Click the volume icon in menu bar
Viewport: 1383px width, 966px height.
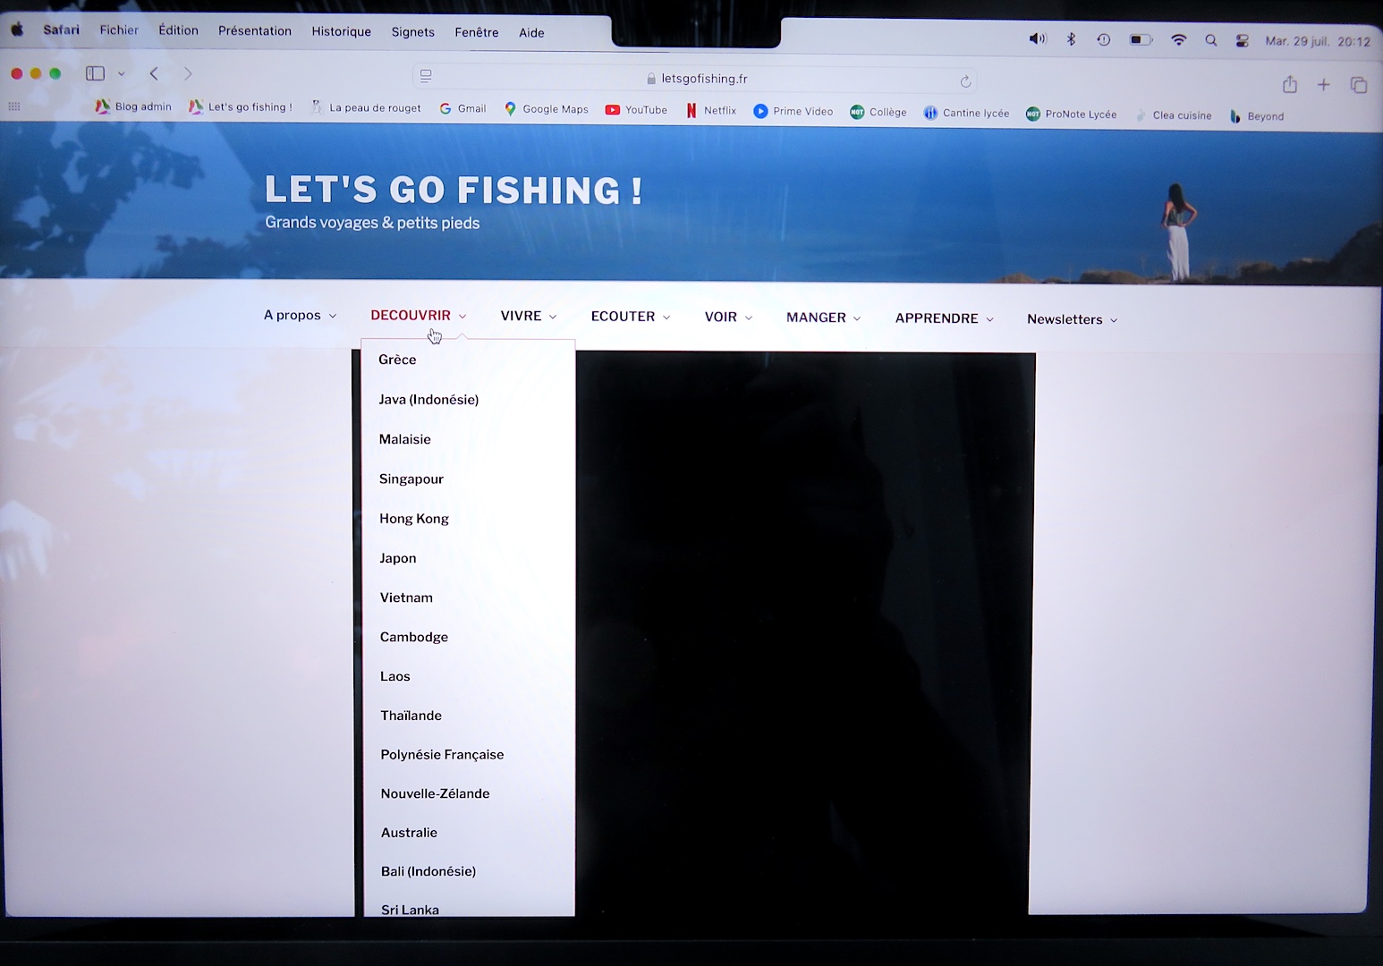pos(1037,38)
